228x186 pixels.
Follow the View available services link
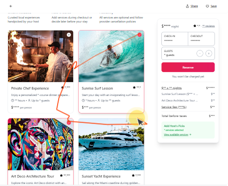pos(176,134)
